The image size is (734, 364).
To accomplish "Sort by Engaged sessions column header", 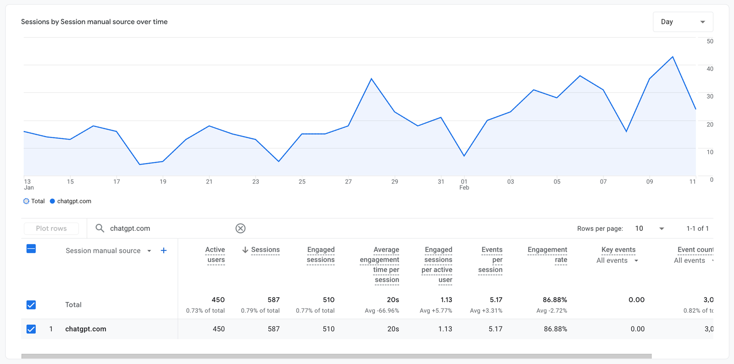I will [x=321, y=255].
